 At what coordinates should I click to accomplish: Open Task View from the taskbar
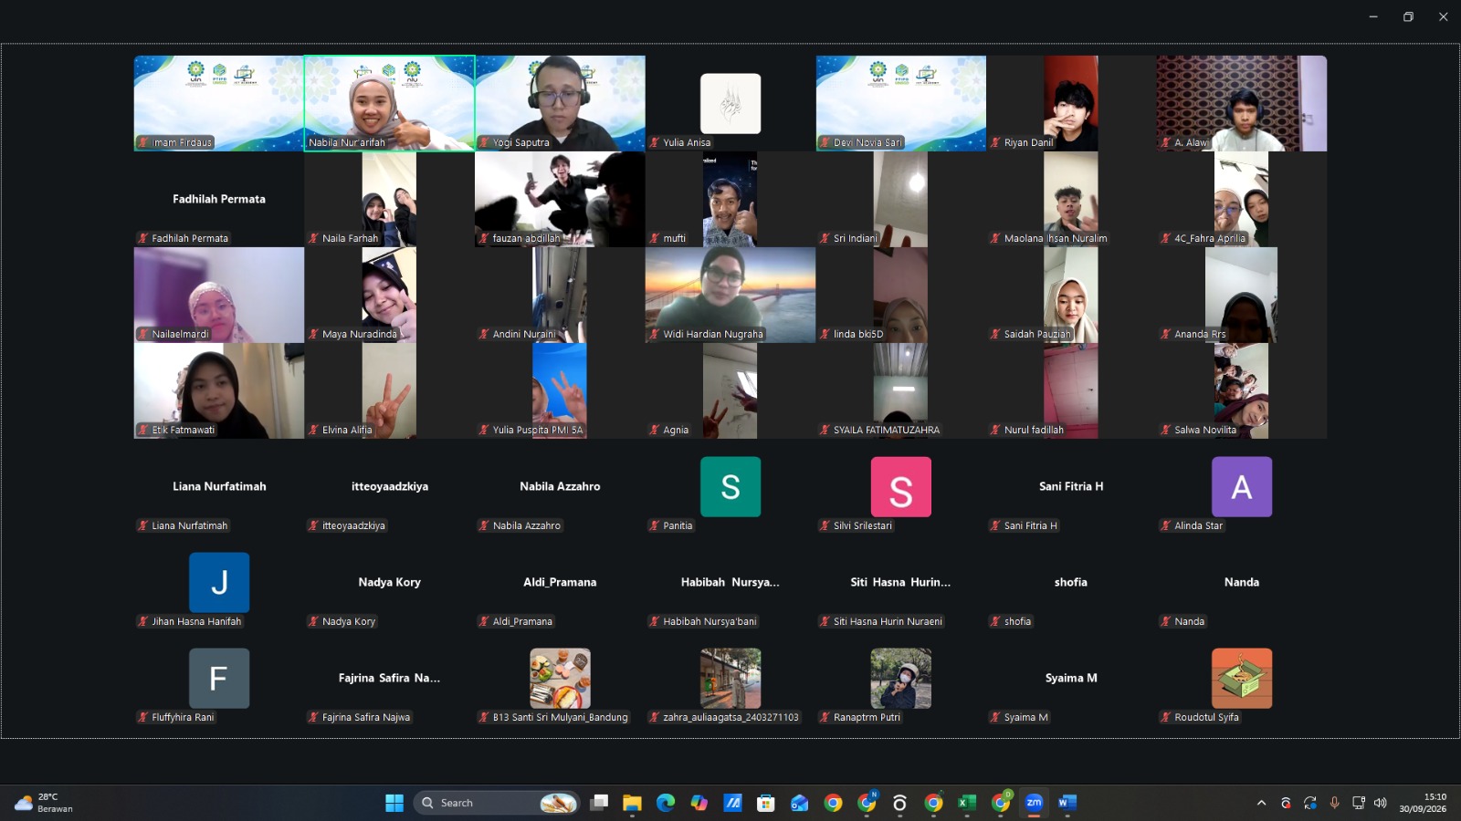(x=599, y=803)
